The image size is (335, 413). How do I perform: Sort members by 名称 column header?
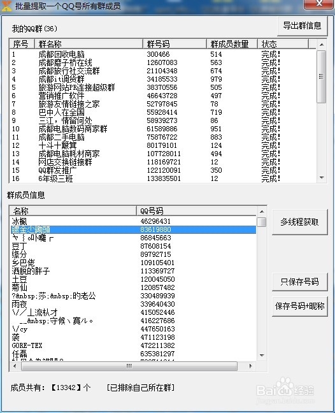[73, 211]
